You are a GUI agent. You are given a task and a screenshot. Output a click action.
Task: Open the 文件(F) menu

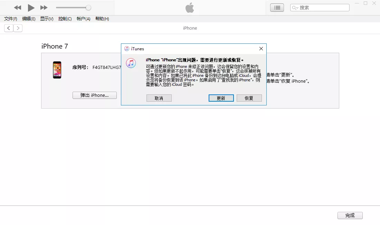tap(11, 19)
